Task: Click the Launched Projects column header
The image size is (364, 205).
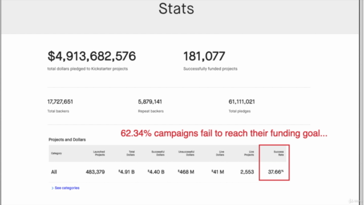Action: coord(99,153)
